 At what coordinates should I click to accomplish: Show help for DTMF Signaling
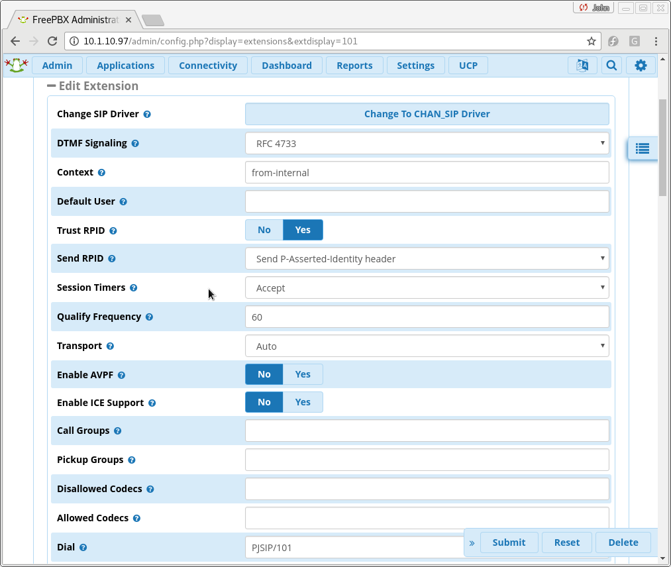tap(135, 143)
